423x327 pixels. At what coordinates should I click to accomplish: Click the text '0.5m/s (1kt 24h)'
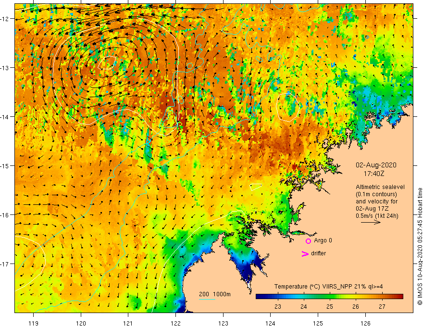377,216
